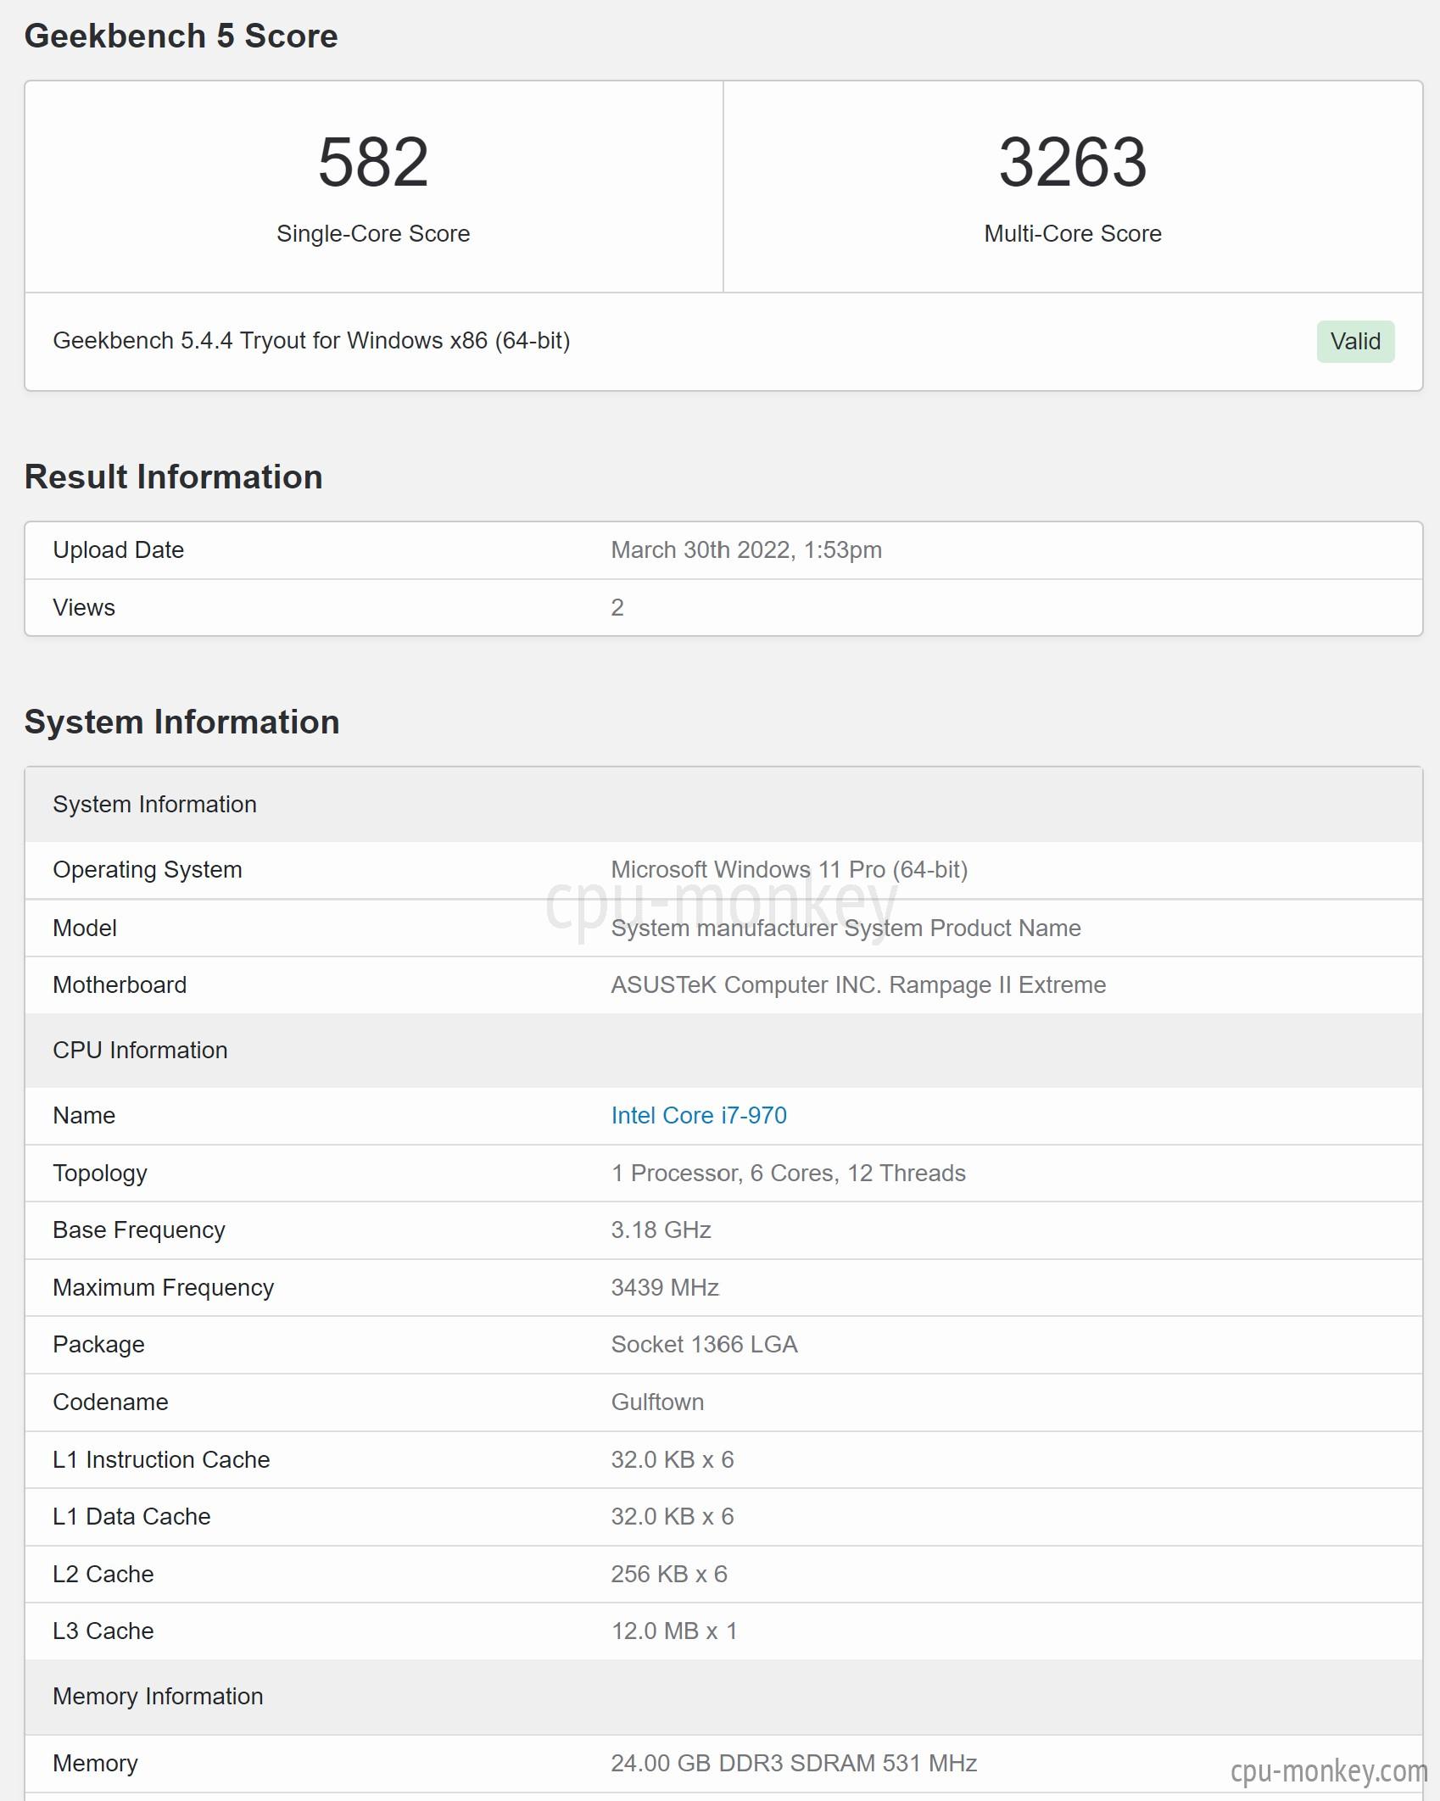
Task: Click the green Valid badge
Action: coord(1355,341)
